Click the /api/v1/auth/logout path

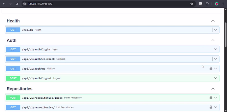37,78
